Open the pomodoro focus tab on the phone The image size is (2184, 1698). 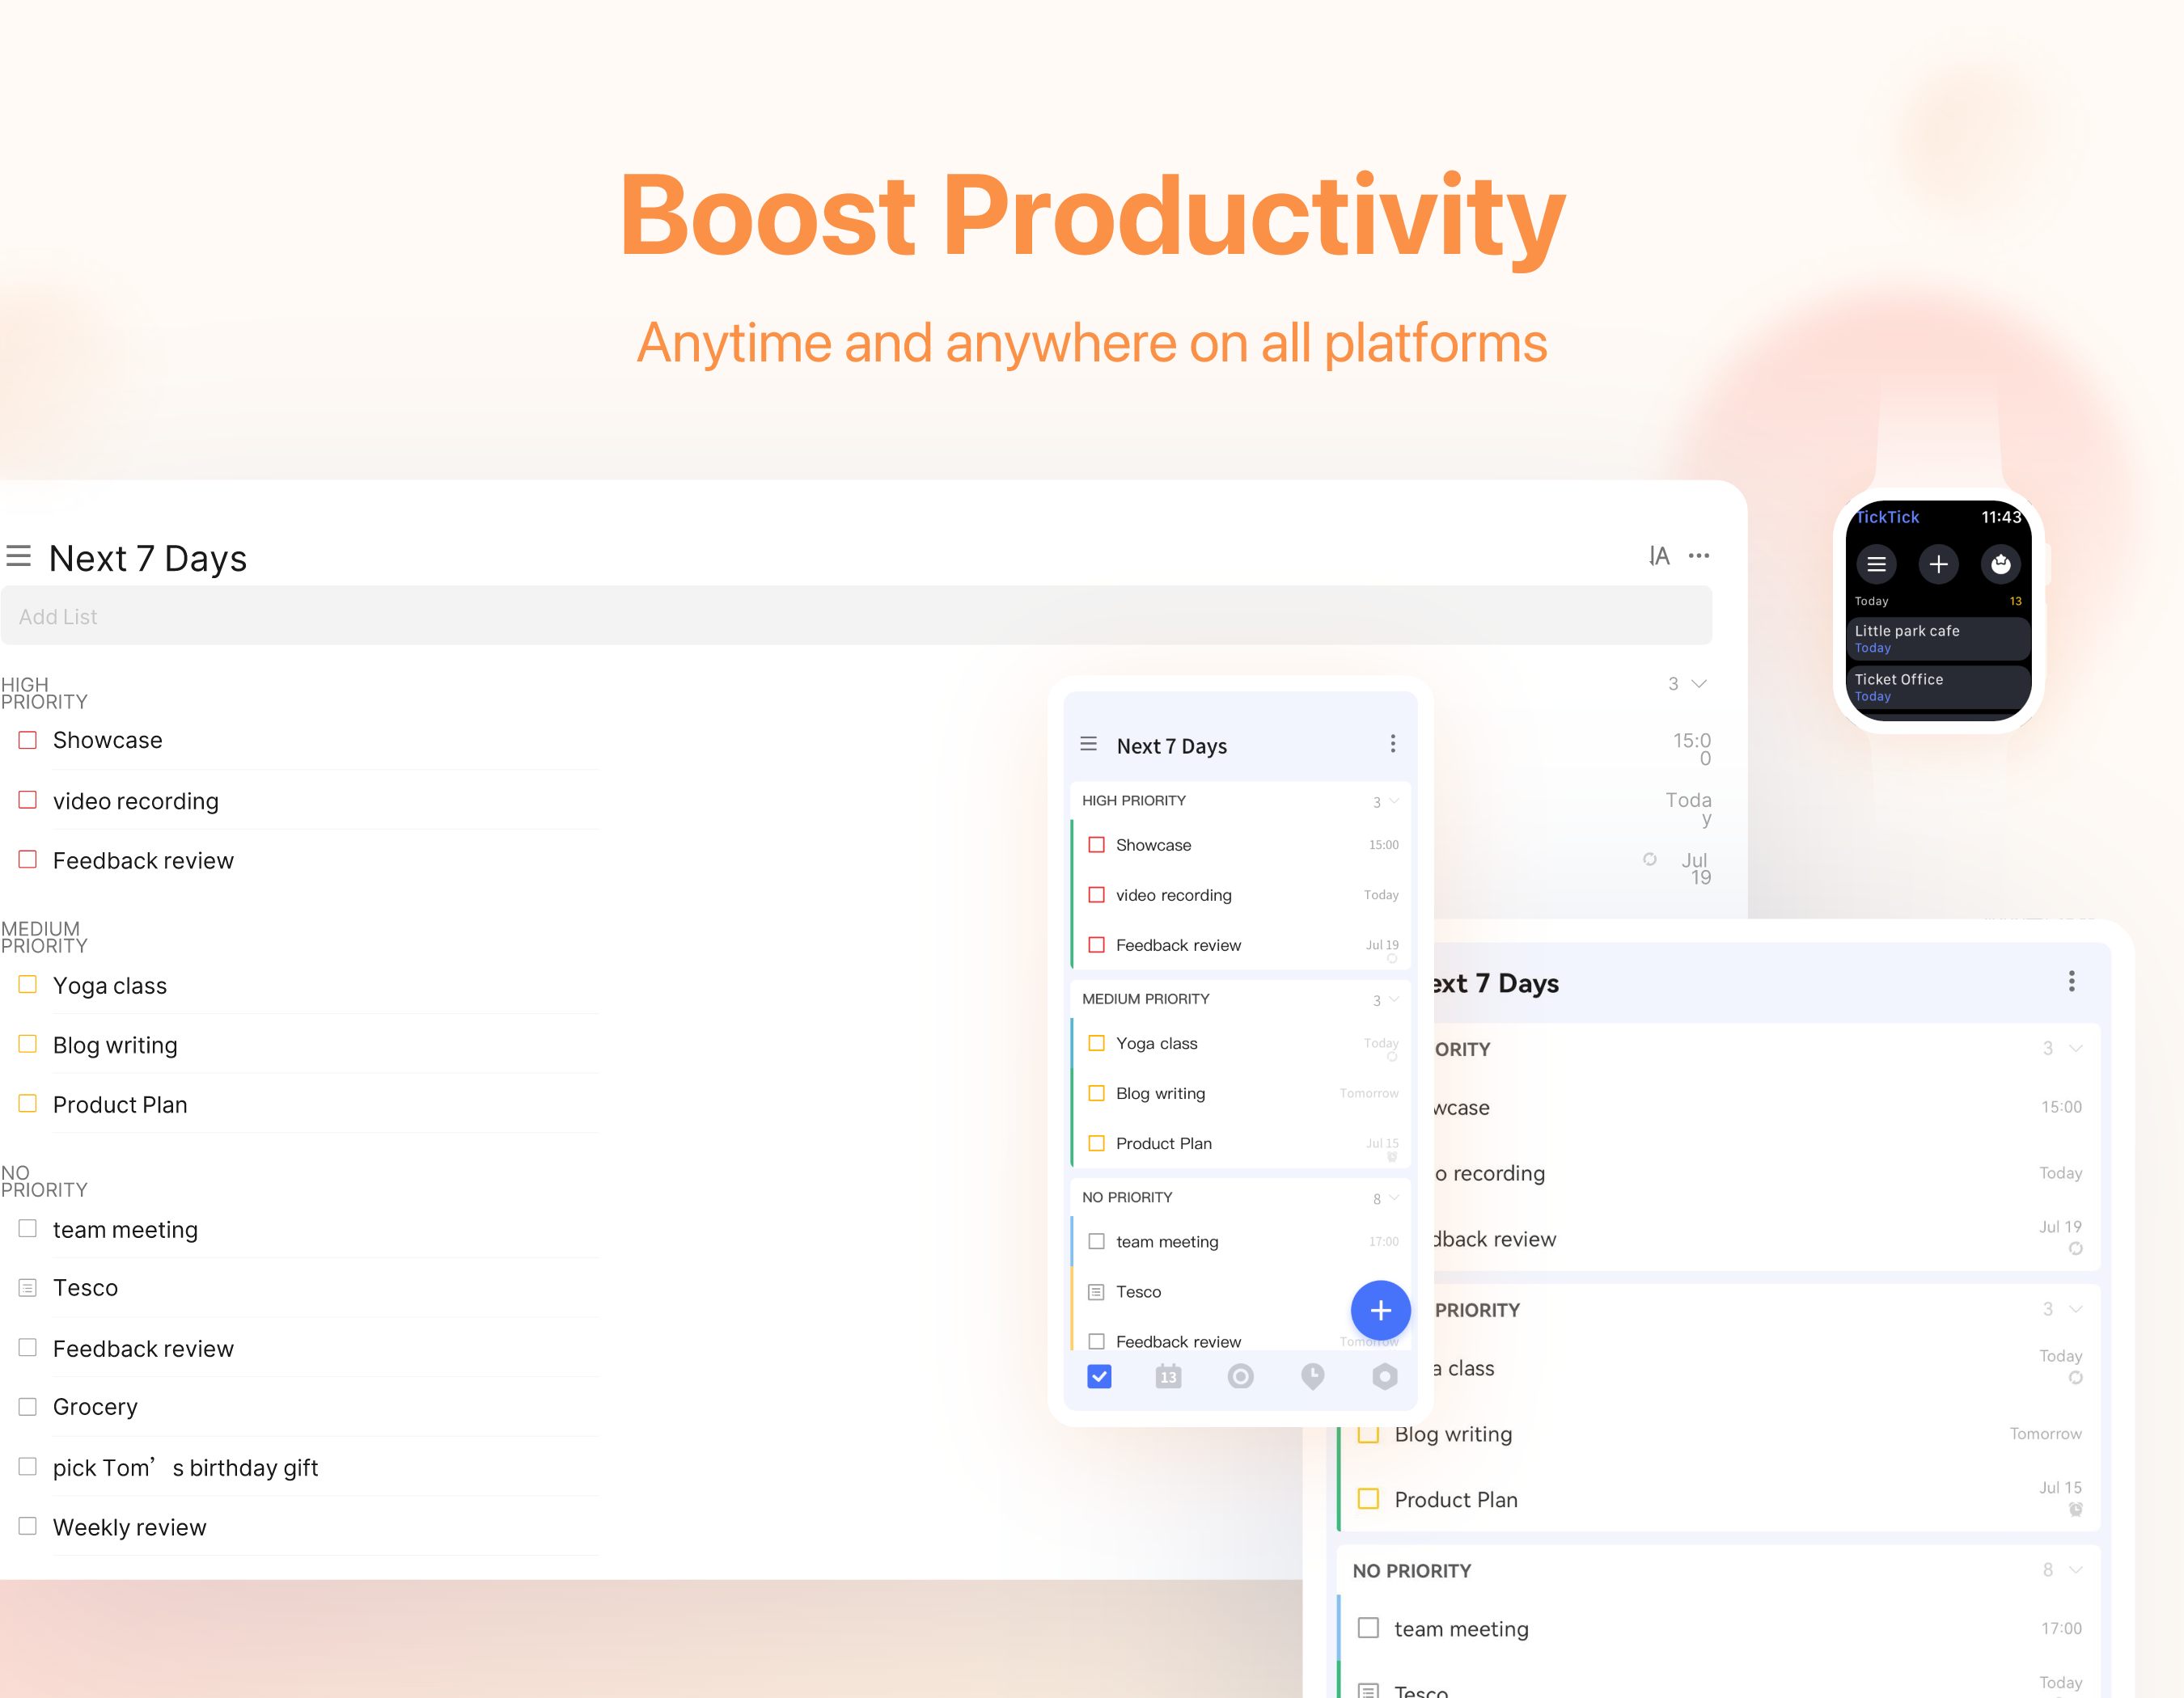1240,1376
